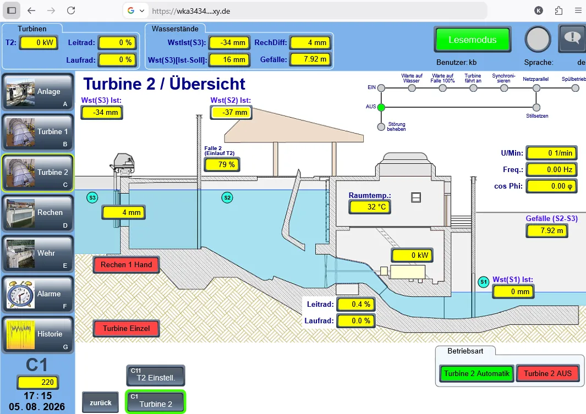Click the WstIst(S3) header value -34 mm
This screenshot has width=586, height=414.
pos(229,42)
